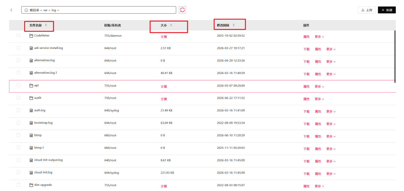The height and width of the screenshot is (191, 404).
Task: Check the cloud-init.log checkbox
Action: click(x=18, y=172)
